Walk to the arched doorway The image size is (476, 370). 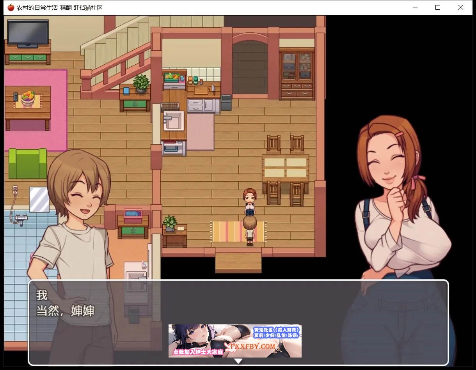tap(250, 66)
